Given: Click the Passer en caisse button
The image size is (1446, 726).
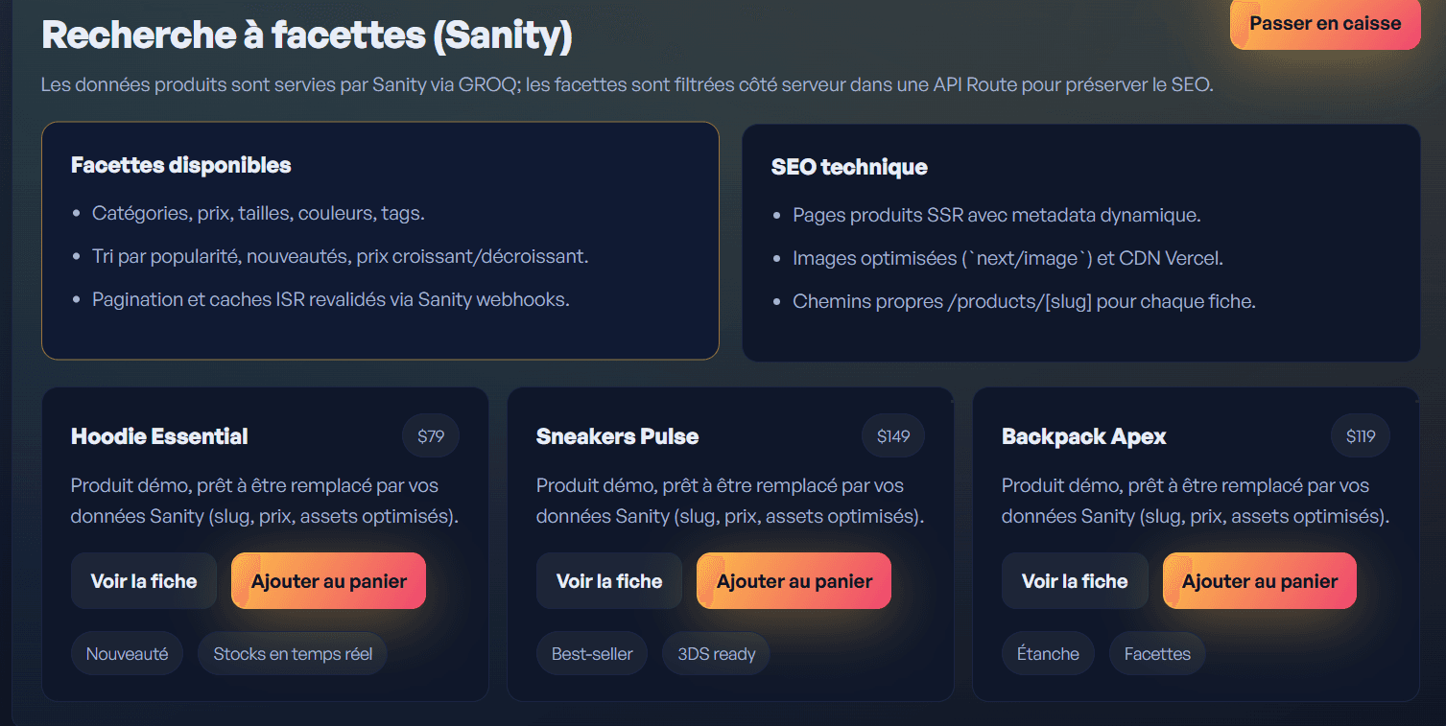Looking at the screenshot, I should [x=1324, y=24].
